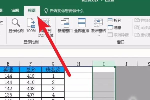The height and width of the screenshot is (100, 150).
Task: Select the cell containing 142
Action: point(9,88)
